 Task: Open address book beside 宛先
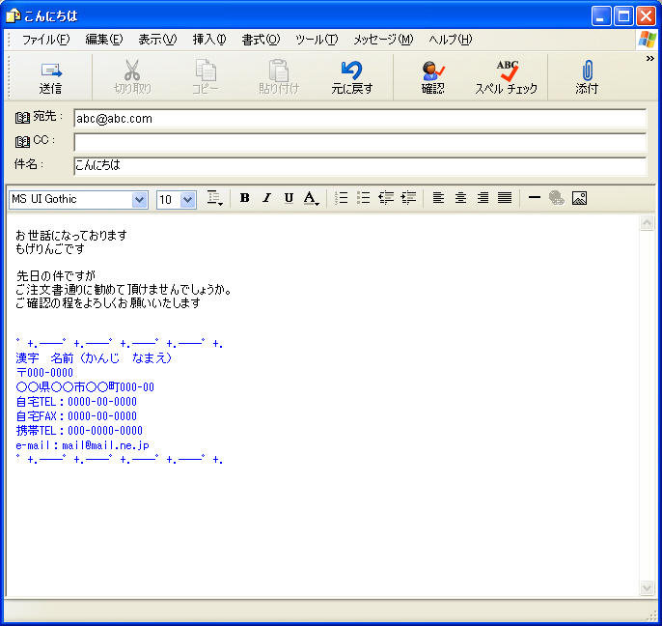(x=22, y=118)
